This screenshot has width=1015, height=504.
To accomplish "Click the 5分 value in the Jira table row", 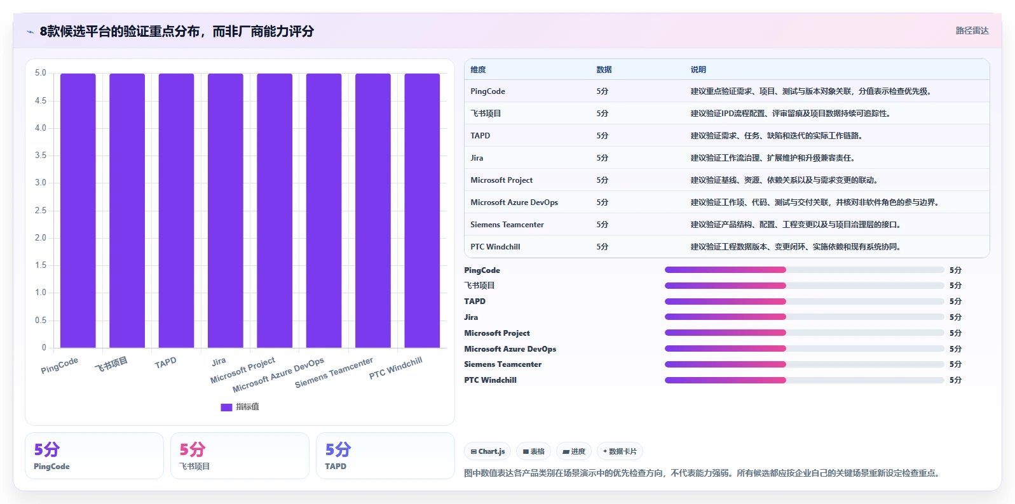I will coord(603,158).
